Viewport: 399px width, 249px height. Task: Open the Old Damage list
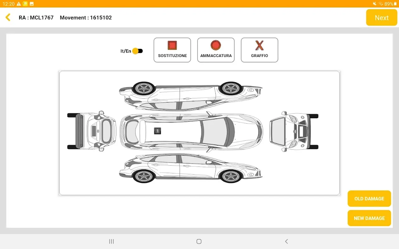(x=369, y=199)
